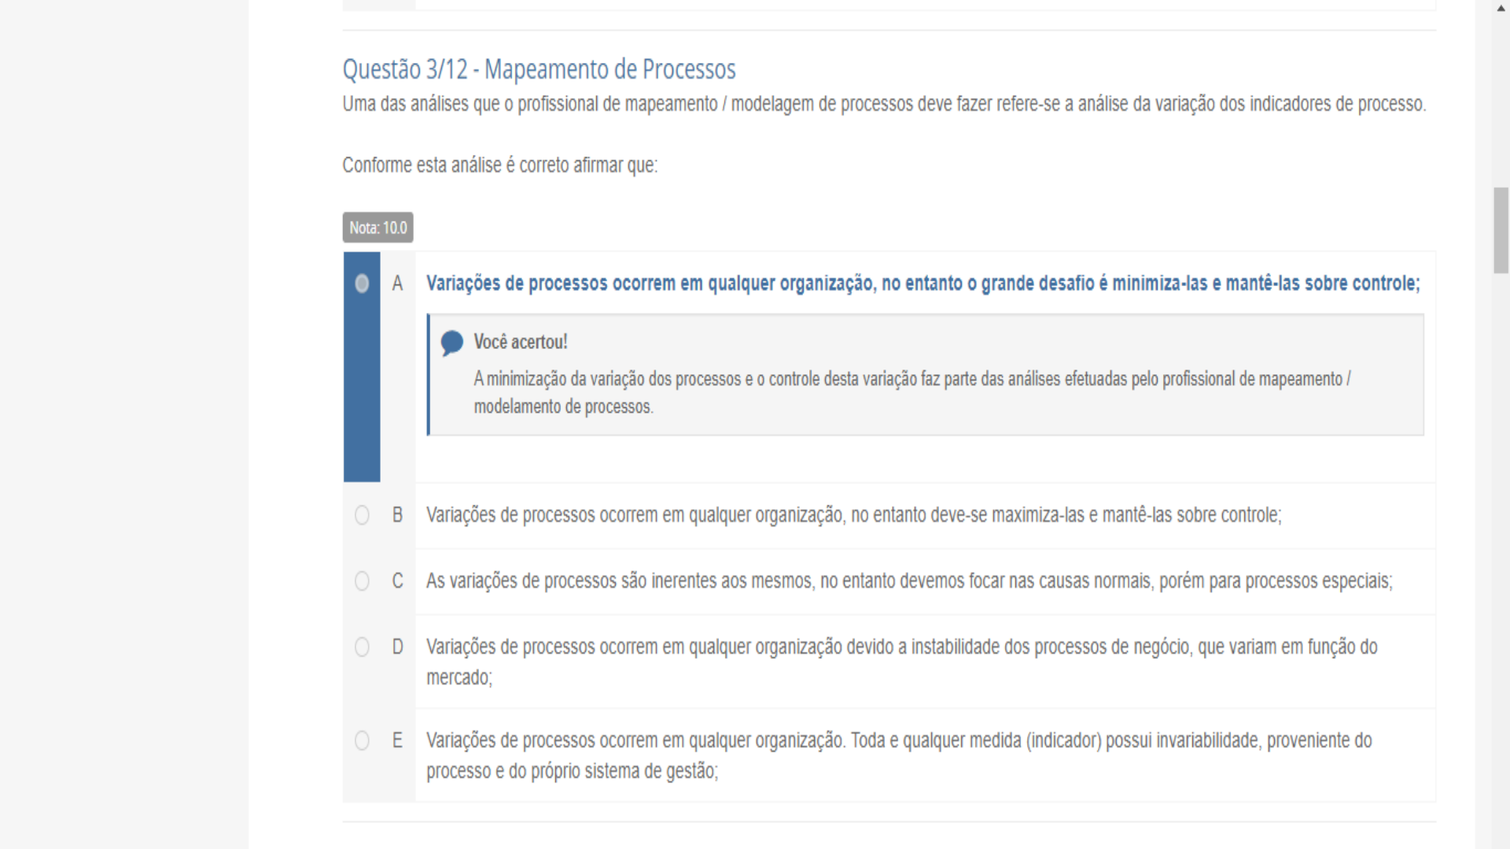This screenshot has width=1510, height=849.
Task: Click the letter 'D' option label
Action: [x=397, y=647]
